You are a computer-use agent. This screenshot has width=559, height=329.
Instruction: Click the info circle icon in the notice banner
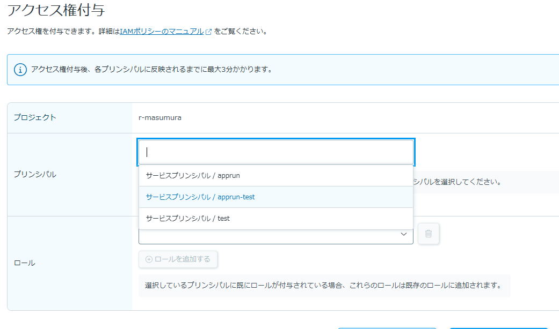(x=20, y=70)
